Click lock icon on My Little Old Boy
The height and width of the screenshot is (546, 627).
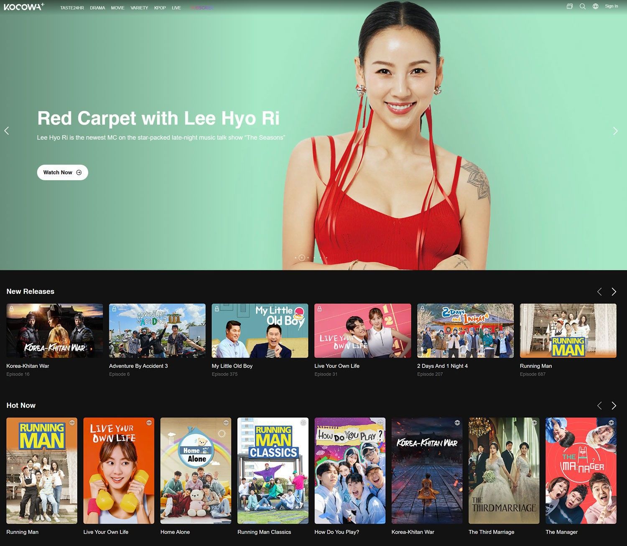[217, 309]
